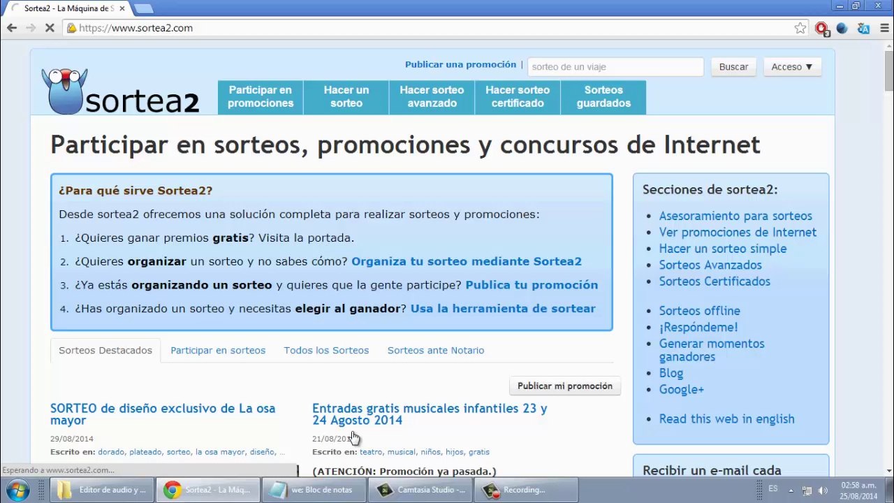Switch to 'we: Bloc de notas' taskbar item

tap(314, 490)
